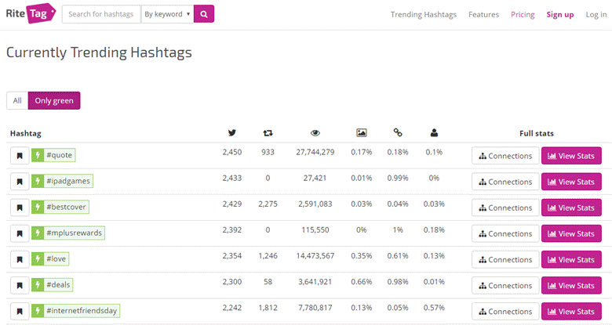The image size is (612, 325).
Task: Focus the Search for hashtags field
Action: point(101,14)
